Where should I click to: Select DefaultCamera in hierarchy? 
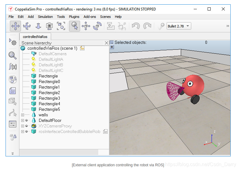point(53,54)
